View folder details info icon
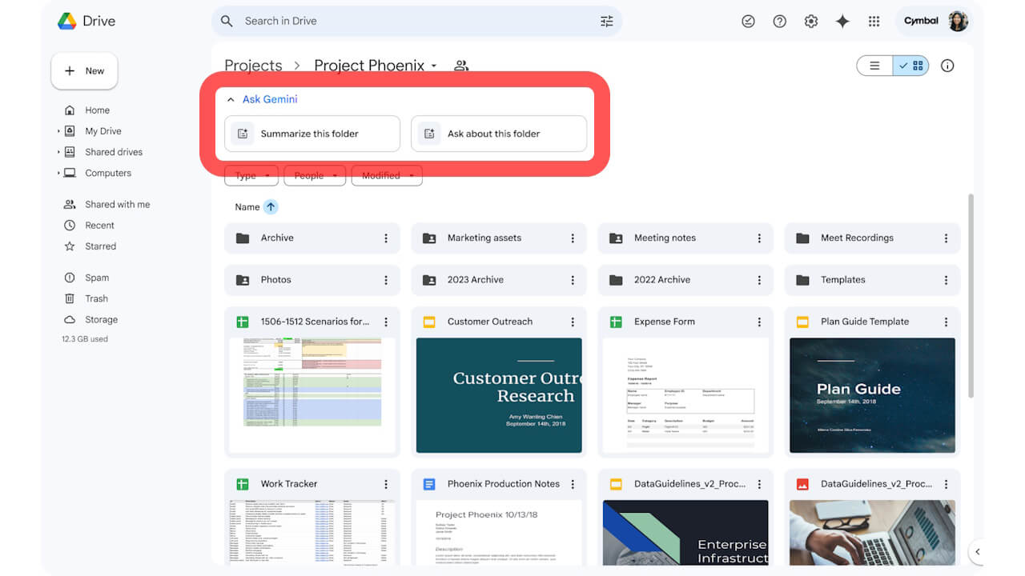Viewport: 1025px width, 576px height. click(x=947, y=66)
